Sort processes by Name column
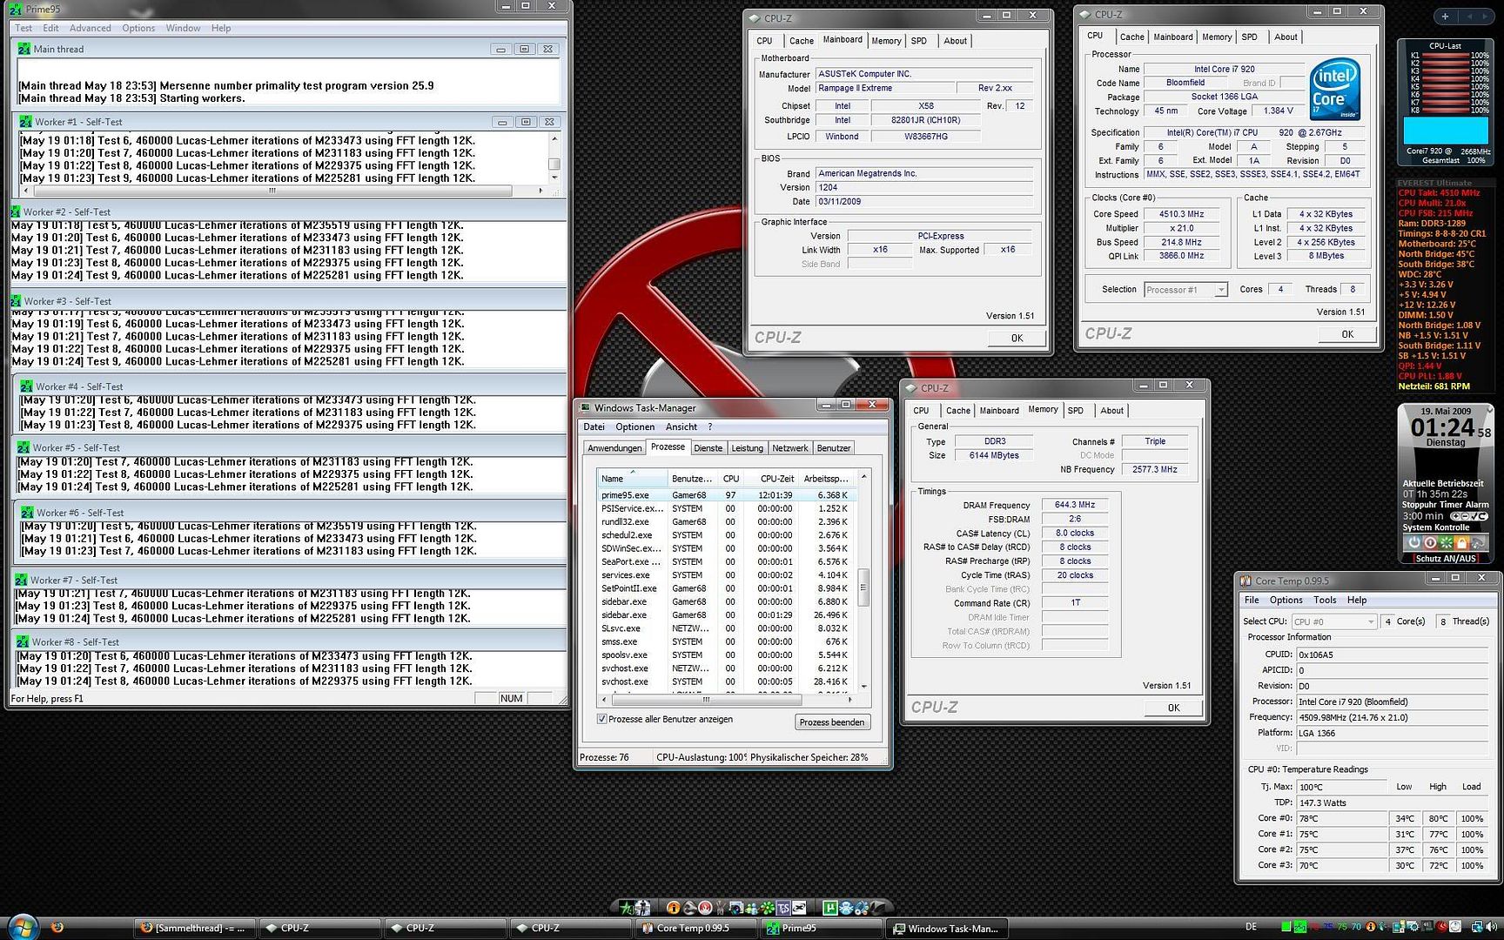 coord(632,479)
